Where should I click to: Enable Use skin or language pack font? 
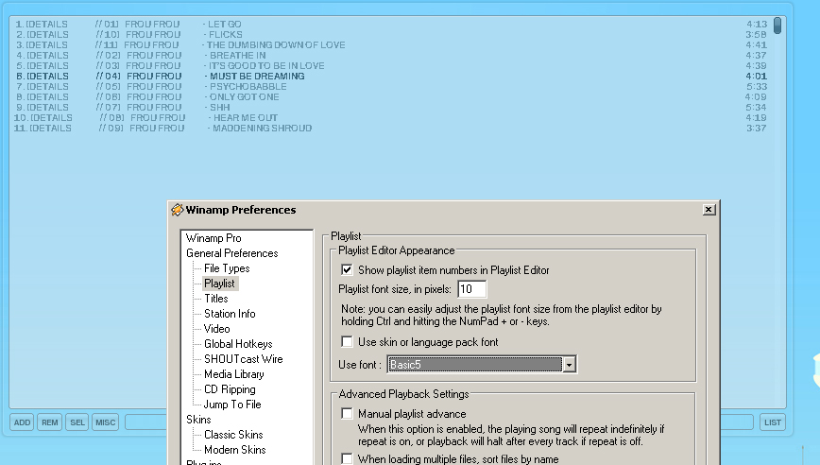pos(347,341)
